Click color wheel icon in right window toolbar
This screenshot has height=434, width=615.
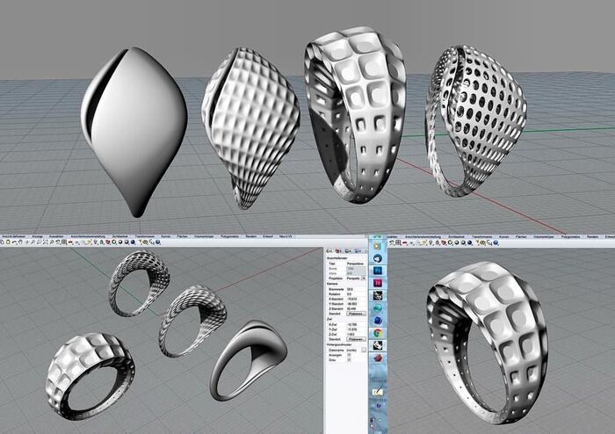(450, 242)
